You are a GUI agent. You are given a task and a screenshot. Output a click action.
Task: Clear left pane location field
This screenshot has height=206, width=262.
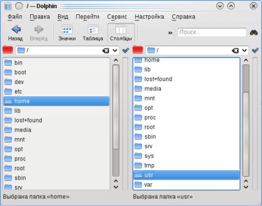click(x=106, y=51)
